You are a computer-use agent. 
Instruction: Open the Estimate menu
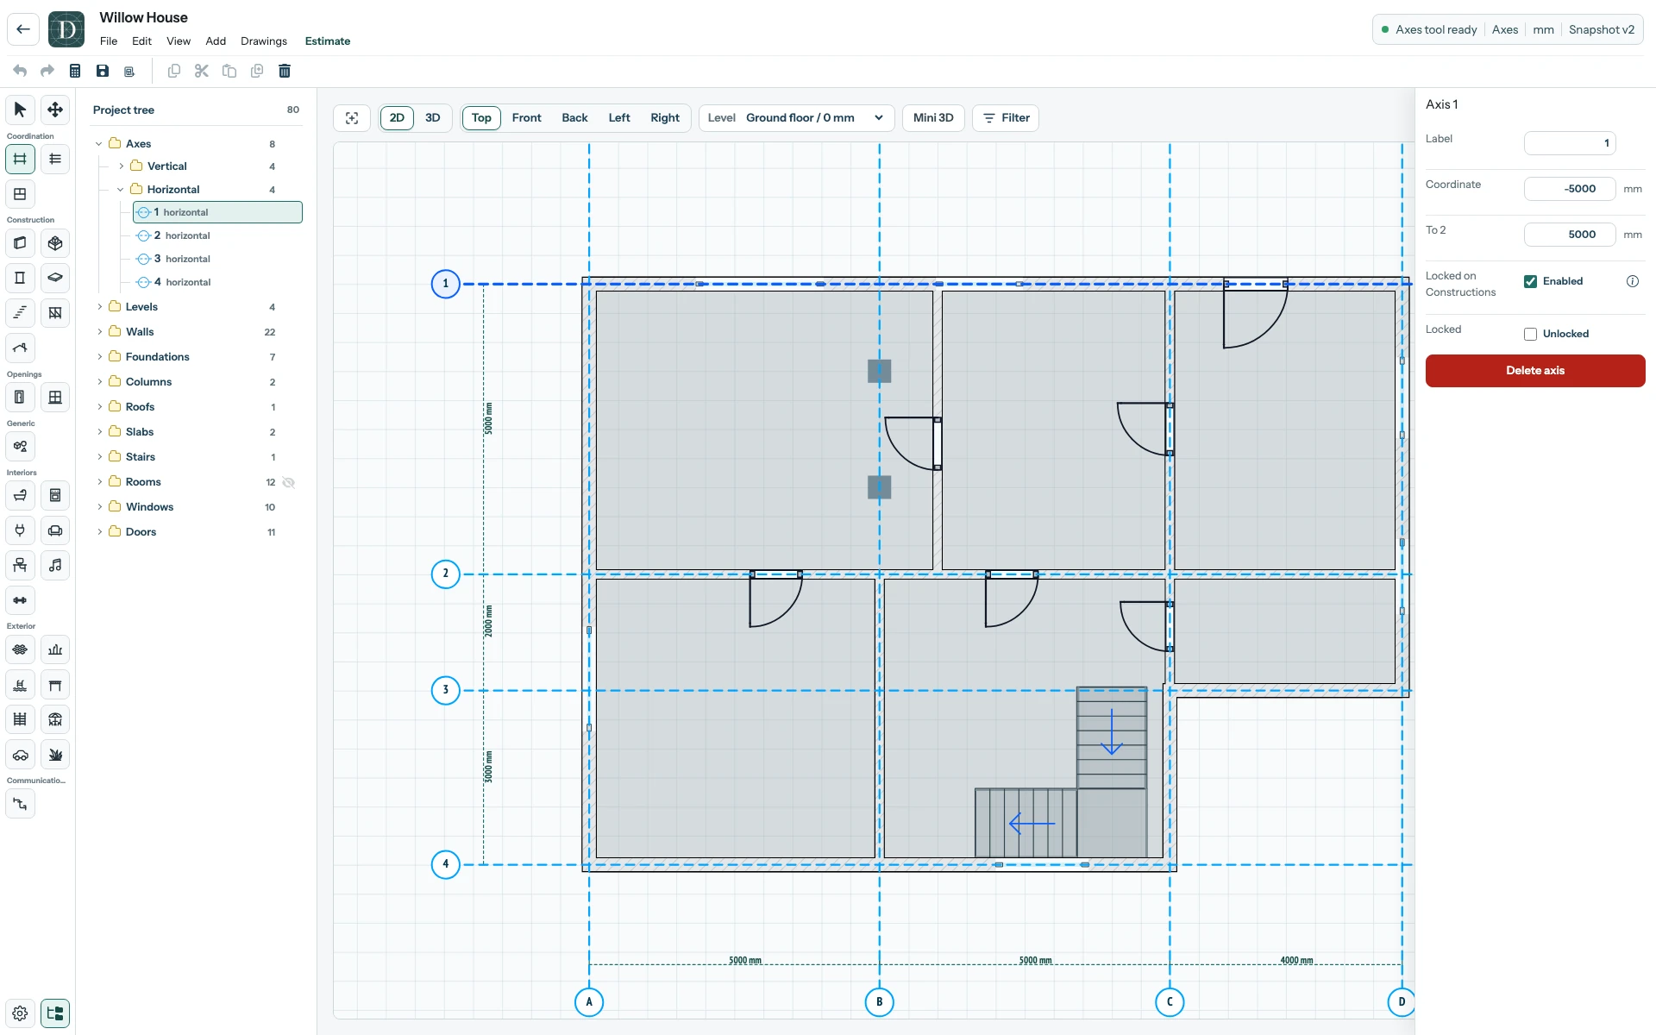[328, 41]
